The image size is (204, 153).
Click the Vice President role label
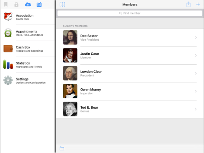pyautogui.click(x=89, y=40)
